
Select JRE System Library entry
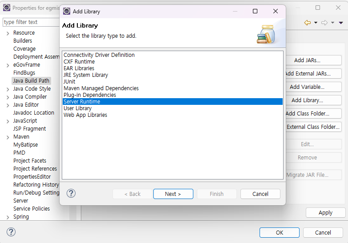point(173,75)
